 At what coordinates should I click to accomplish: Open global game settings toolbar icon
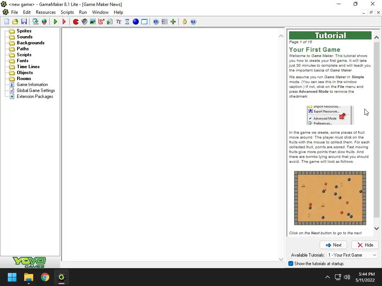[165, 22]
